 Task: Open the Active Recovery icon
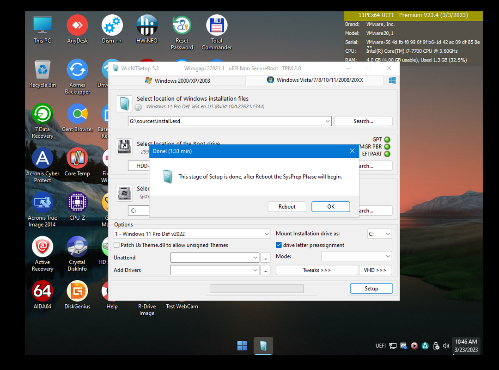(43, 254)
